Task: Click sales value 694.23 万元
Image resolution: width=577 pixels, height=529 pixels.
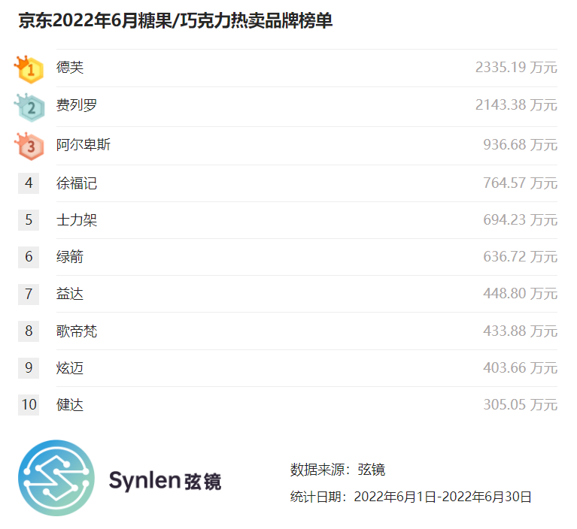Action: [521, 219]
